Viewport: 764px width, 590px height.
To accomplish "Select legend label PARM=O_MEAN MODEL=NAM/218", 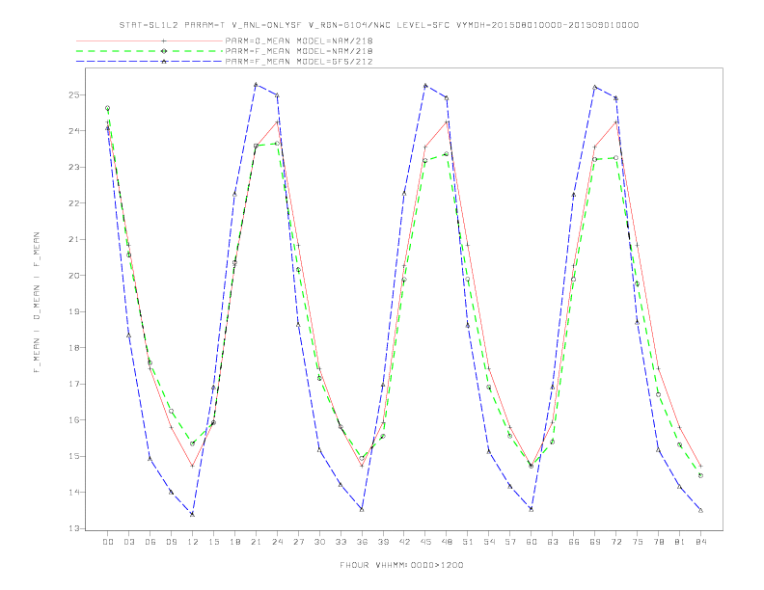I will pos(299,40).
